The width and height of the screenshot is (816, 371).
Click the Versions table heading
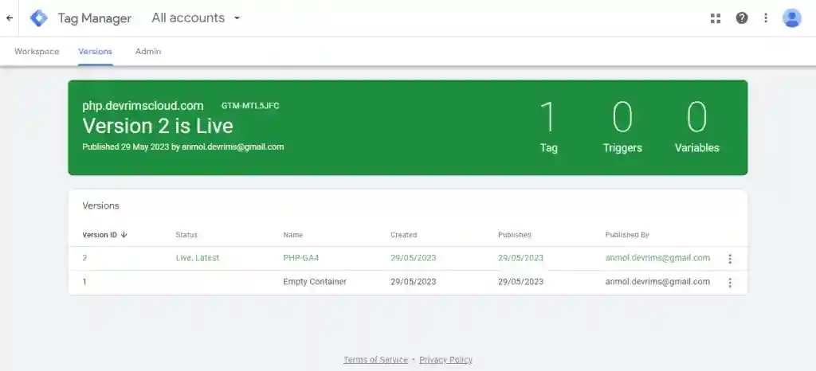tap(100, 205)
